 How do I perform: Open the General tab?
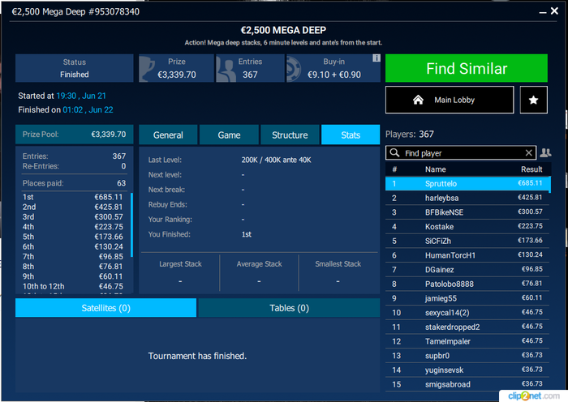point(168,135)
